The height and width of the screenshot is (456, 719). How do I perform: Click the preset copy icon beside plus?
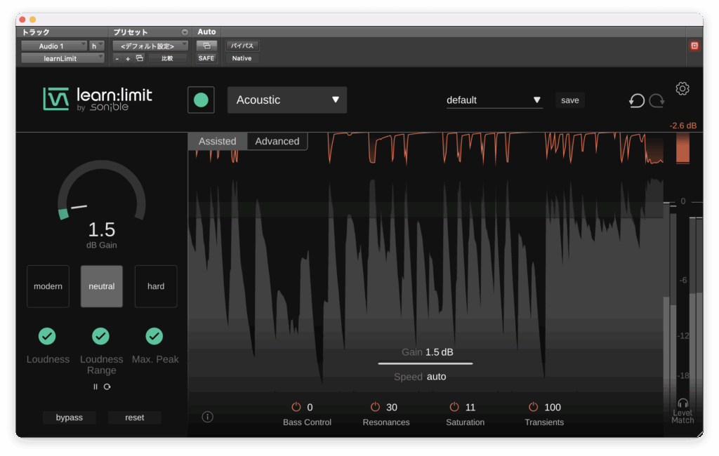coord(140,58)
